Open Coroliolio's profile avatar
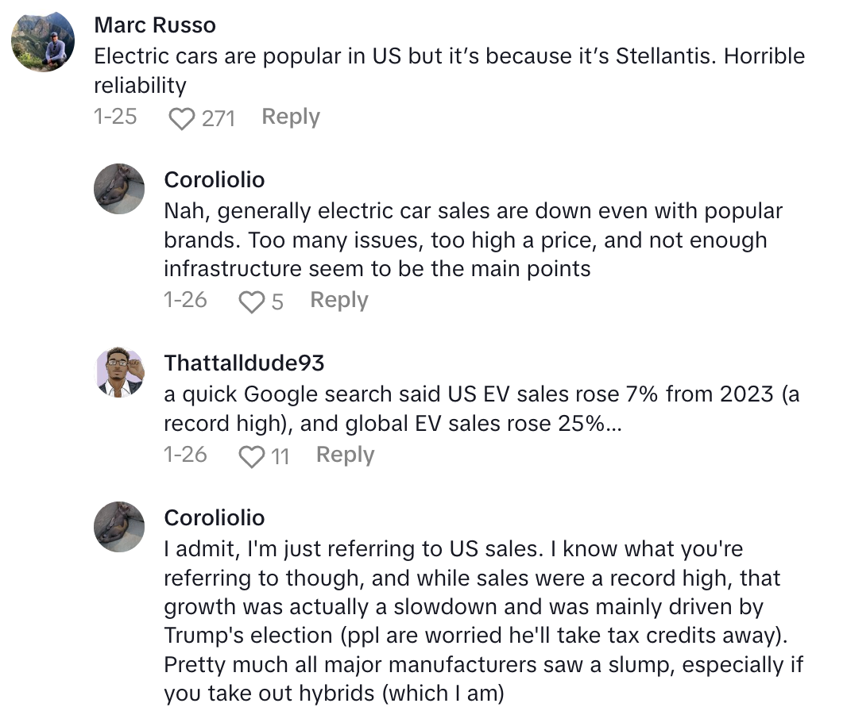Image resolution: width=847 pixels, height=711 pixels. [x=119, y=189]
